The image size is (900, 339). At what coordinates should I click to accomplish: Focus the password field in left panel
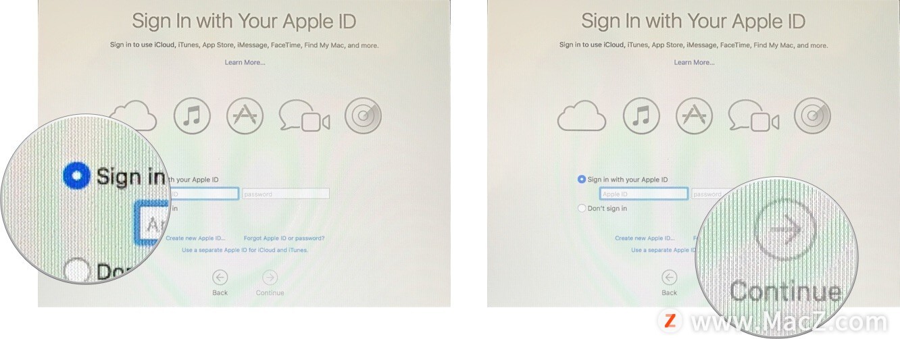[x=286, y=194]
